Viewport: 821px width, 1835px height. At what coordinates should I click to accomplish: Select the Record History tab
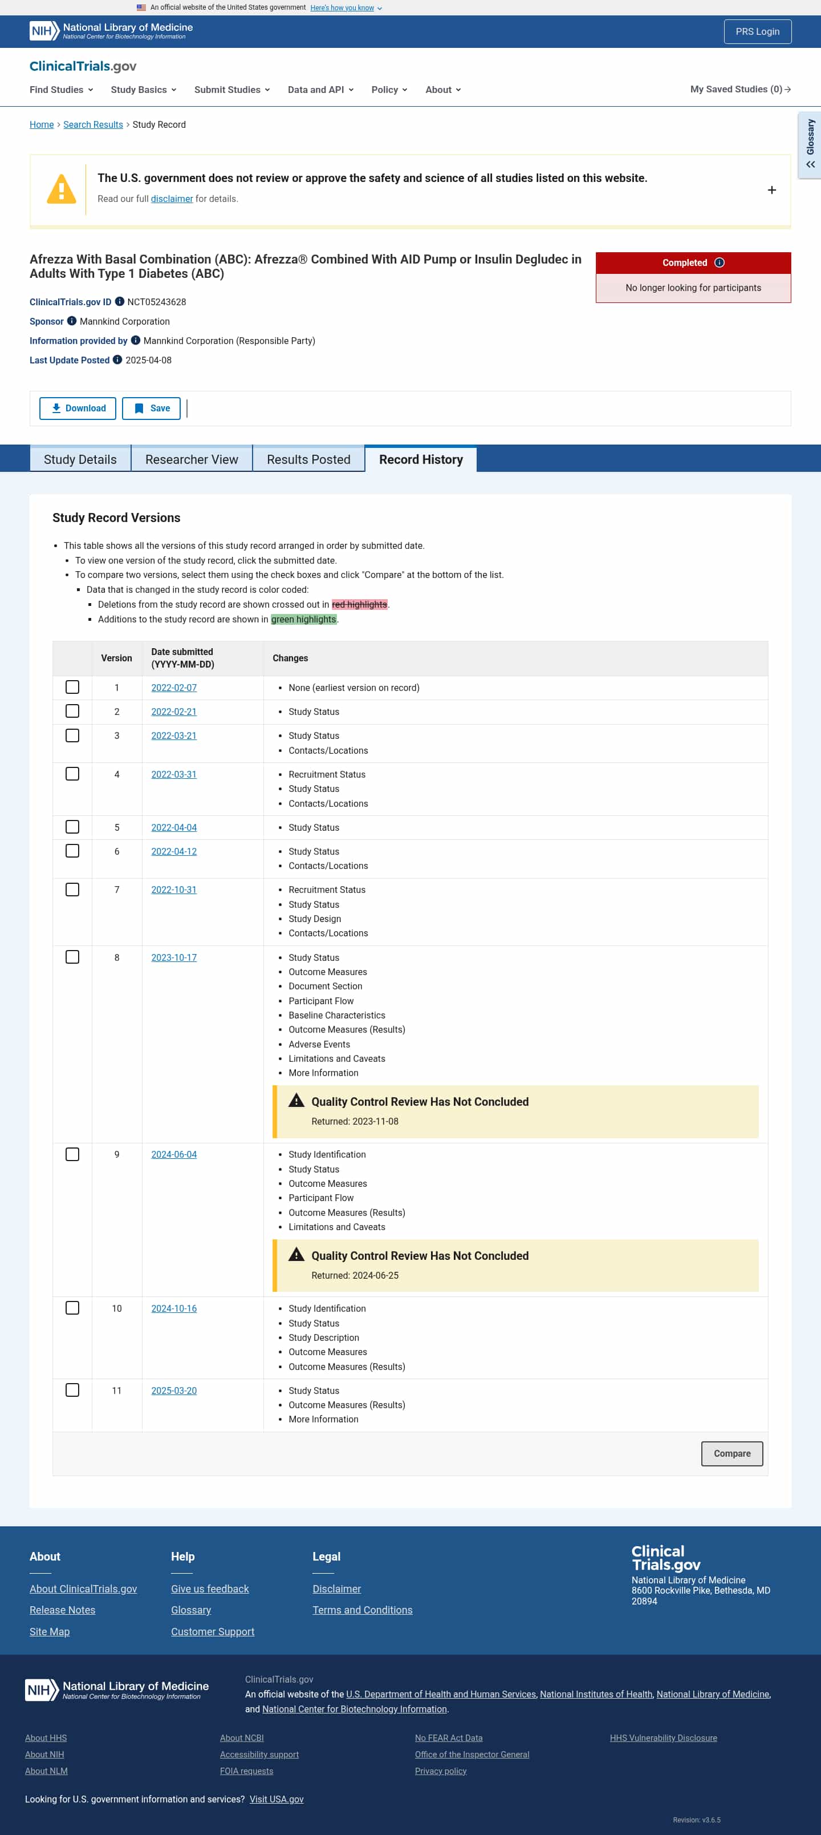coord(421,459)
